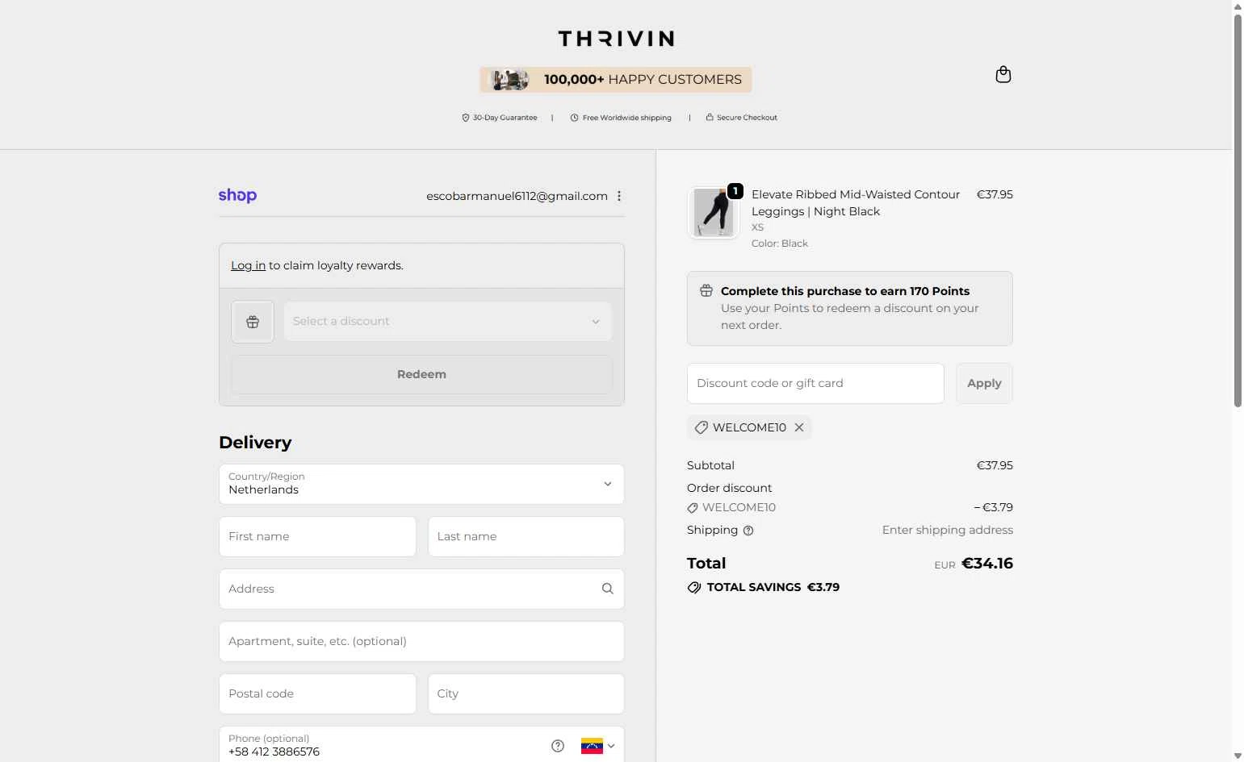Click the First name field

coord(317,536)
